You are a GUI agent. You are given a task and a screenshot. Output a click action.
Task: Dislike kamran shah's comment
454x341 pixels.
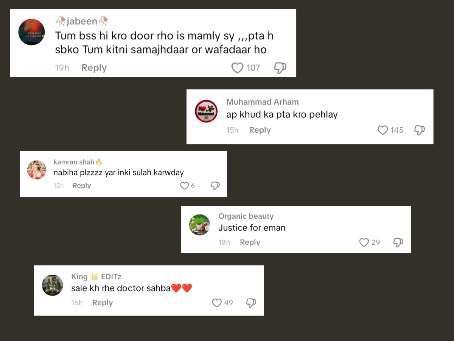click(215, 186)
